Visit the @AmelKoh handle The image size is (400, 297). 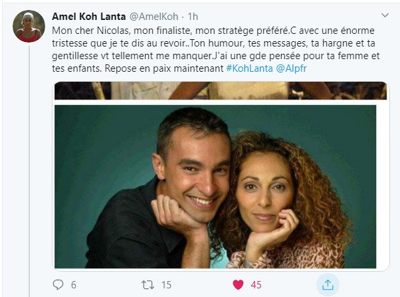pyautogui.click(x=154, y=17)
